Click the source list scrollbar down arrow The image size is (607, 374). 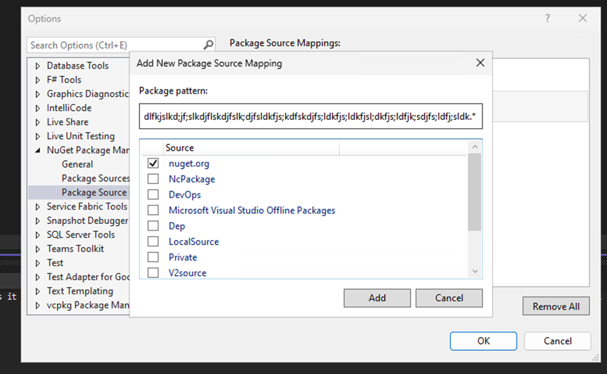[476, 271]
